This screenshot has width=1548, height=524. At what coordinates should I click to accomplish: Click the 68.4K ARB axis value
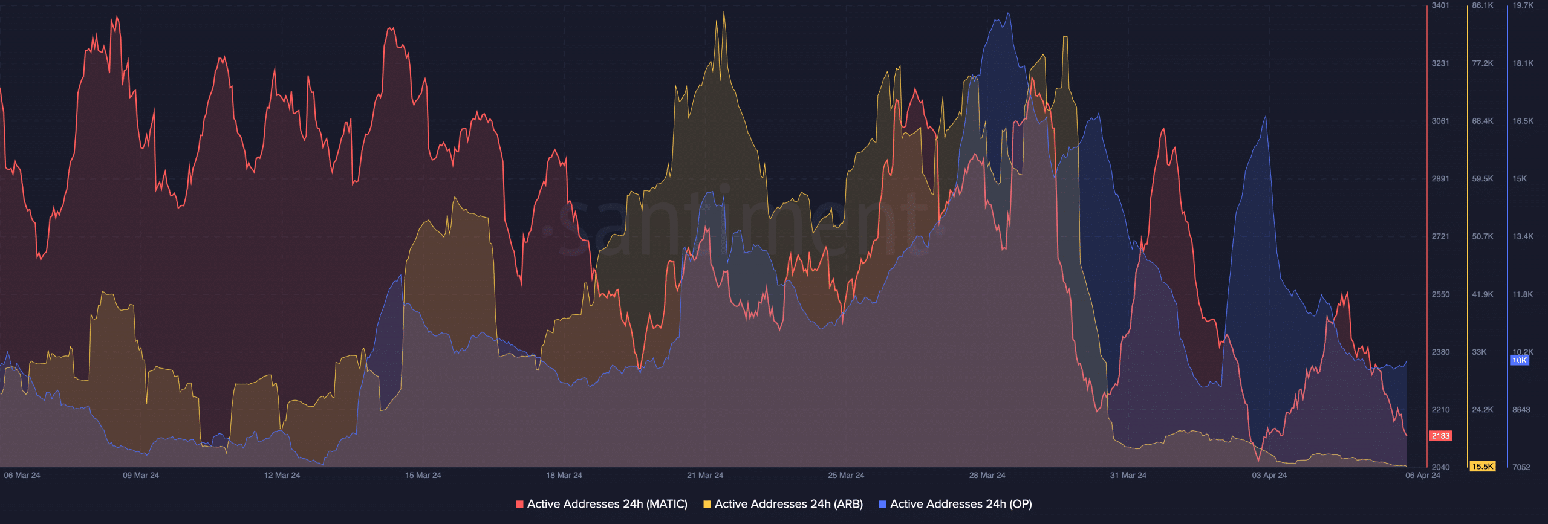tap(1483, 121)
